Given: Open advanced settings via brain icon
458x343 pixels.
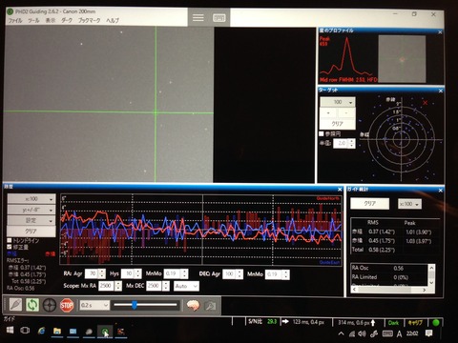Looking at the screenshot, I should point(193,306).
